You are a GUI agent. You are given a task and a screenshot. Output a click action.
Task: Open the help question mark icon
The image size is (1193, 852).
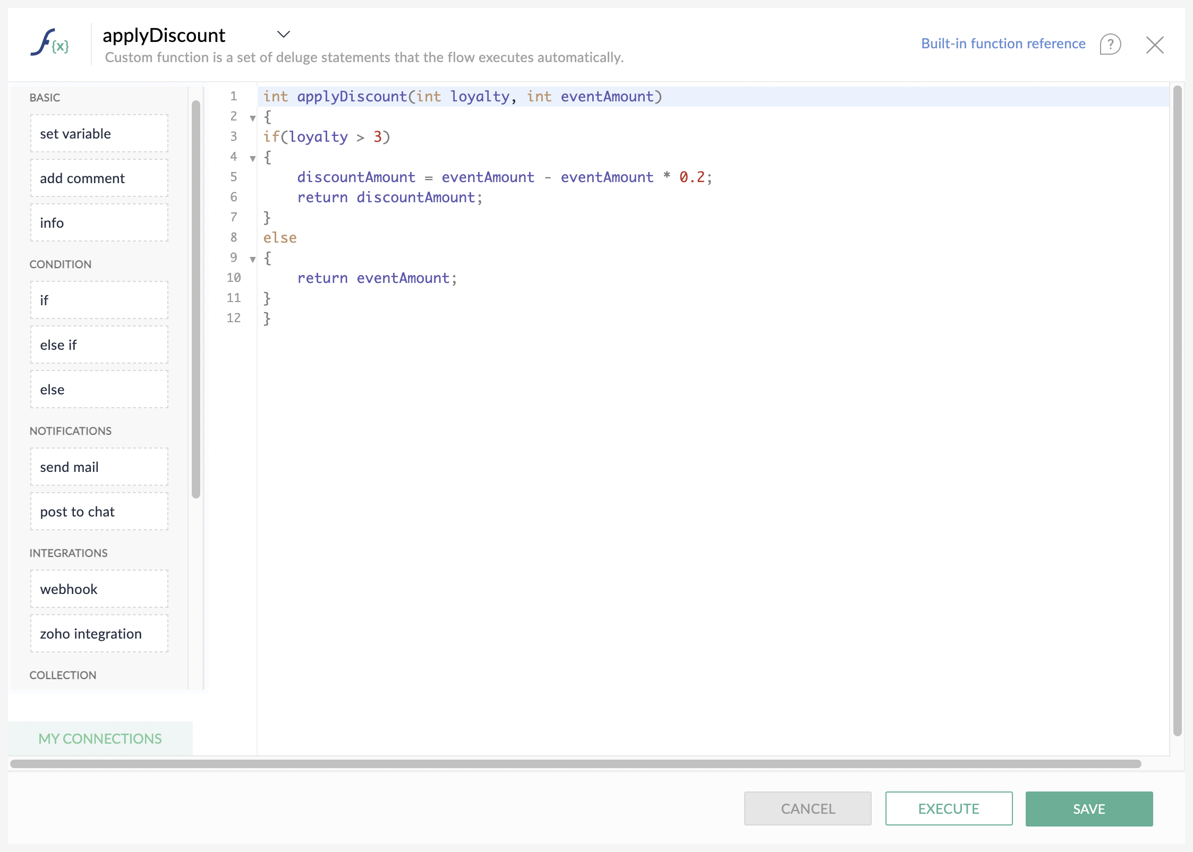[x=1110, y=44]
